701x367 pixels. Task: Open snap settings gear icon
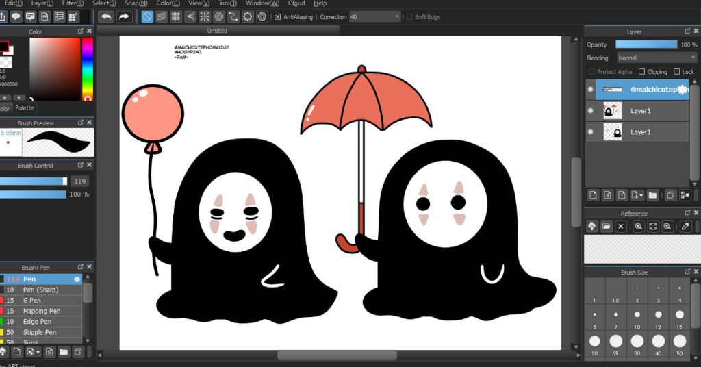(x=262, y=17)
